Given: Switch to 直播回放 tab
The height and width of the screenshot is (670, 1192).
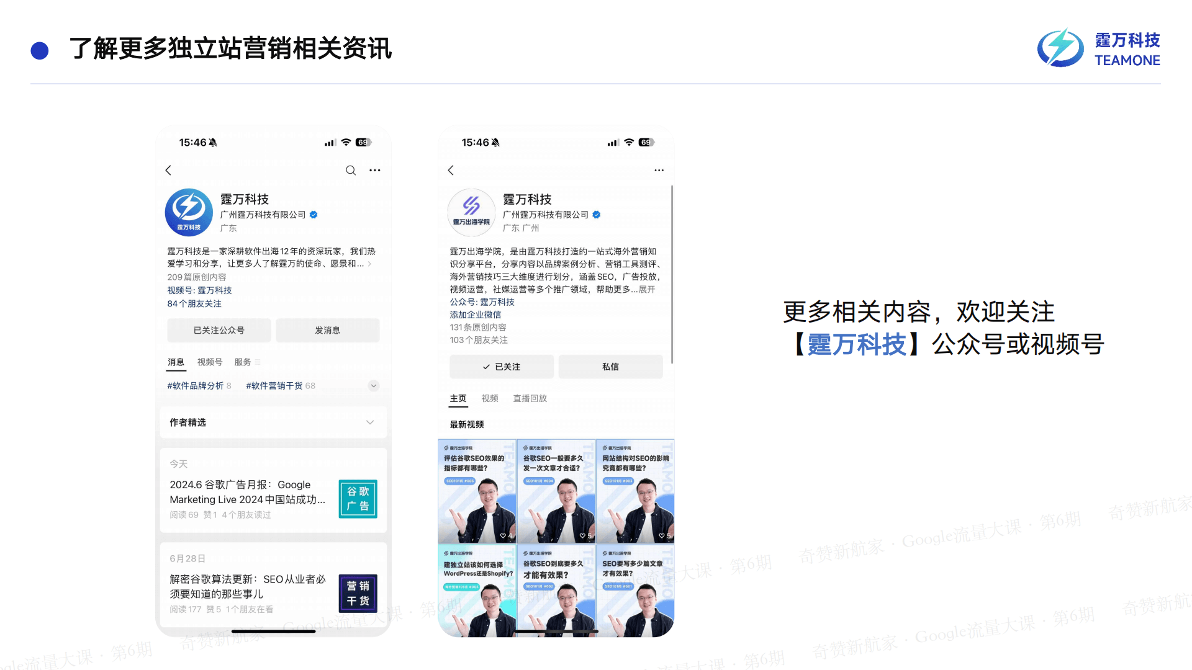Looking at the screenshot, I should (x=530, y=398).
